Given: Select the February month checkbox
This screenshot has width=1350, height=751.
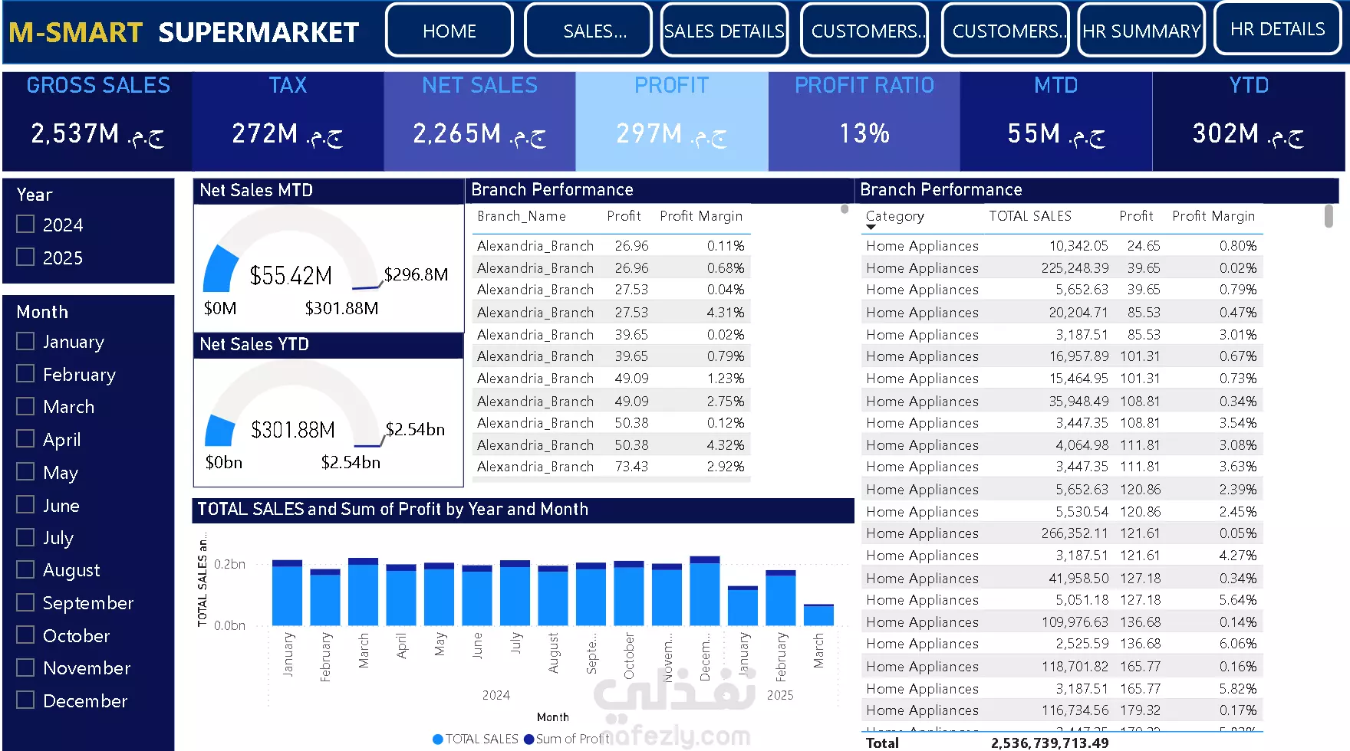Looking at the screenshot, I should pyautogui.click(x=25, y=373).
